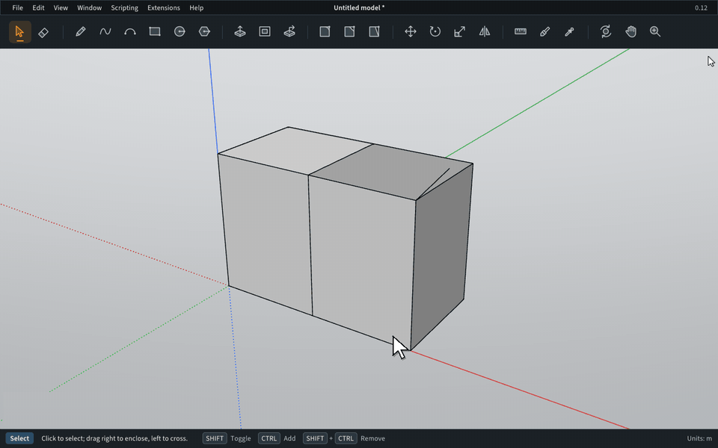Choose the Rectangle tool

pos(155,31)
